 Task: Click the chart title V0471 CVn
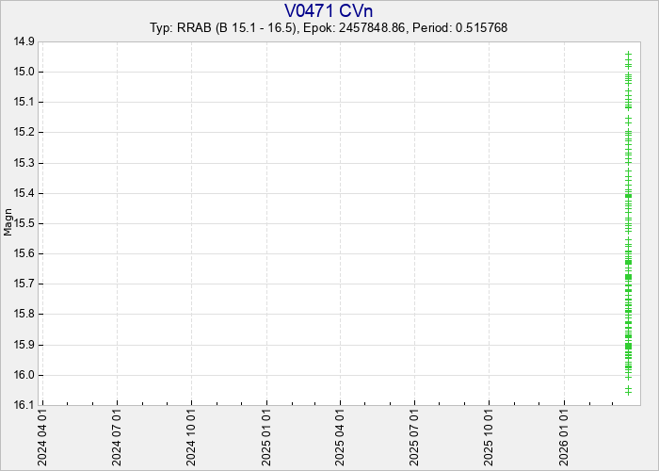(329, 10)
